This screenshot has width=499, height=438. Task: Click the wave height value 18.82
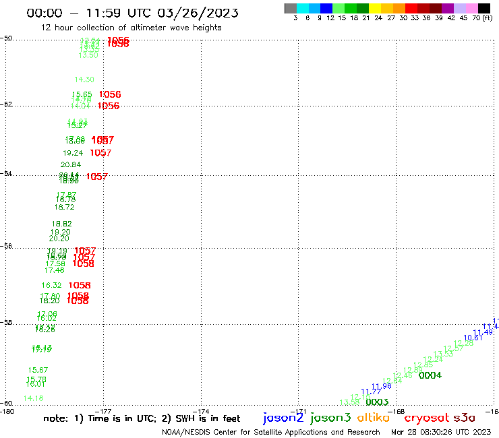(62, 224)
